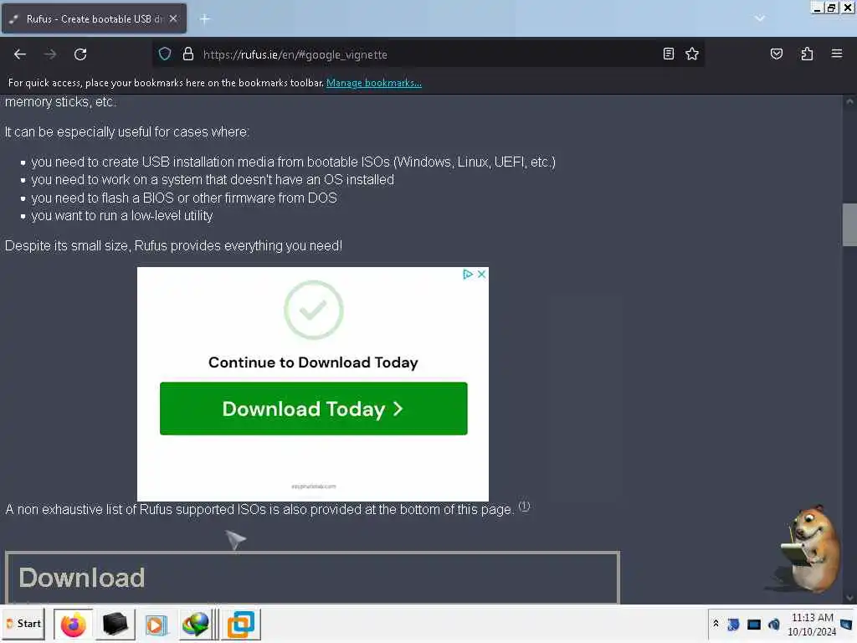Open a new tab with plus button
The height and width of the screenshot is (643, 857).
[x=204, y=19]
